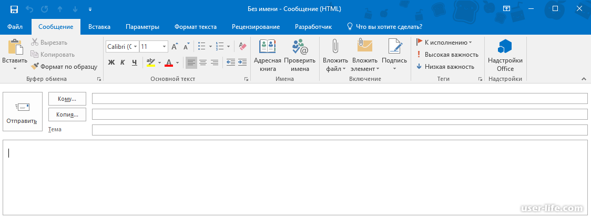Click into the Тема subject field
This screenshot has width=591, height=219.
(x=340, y=130)
